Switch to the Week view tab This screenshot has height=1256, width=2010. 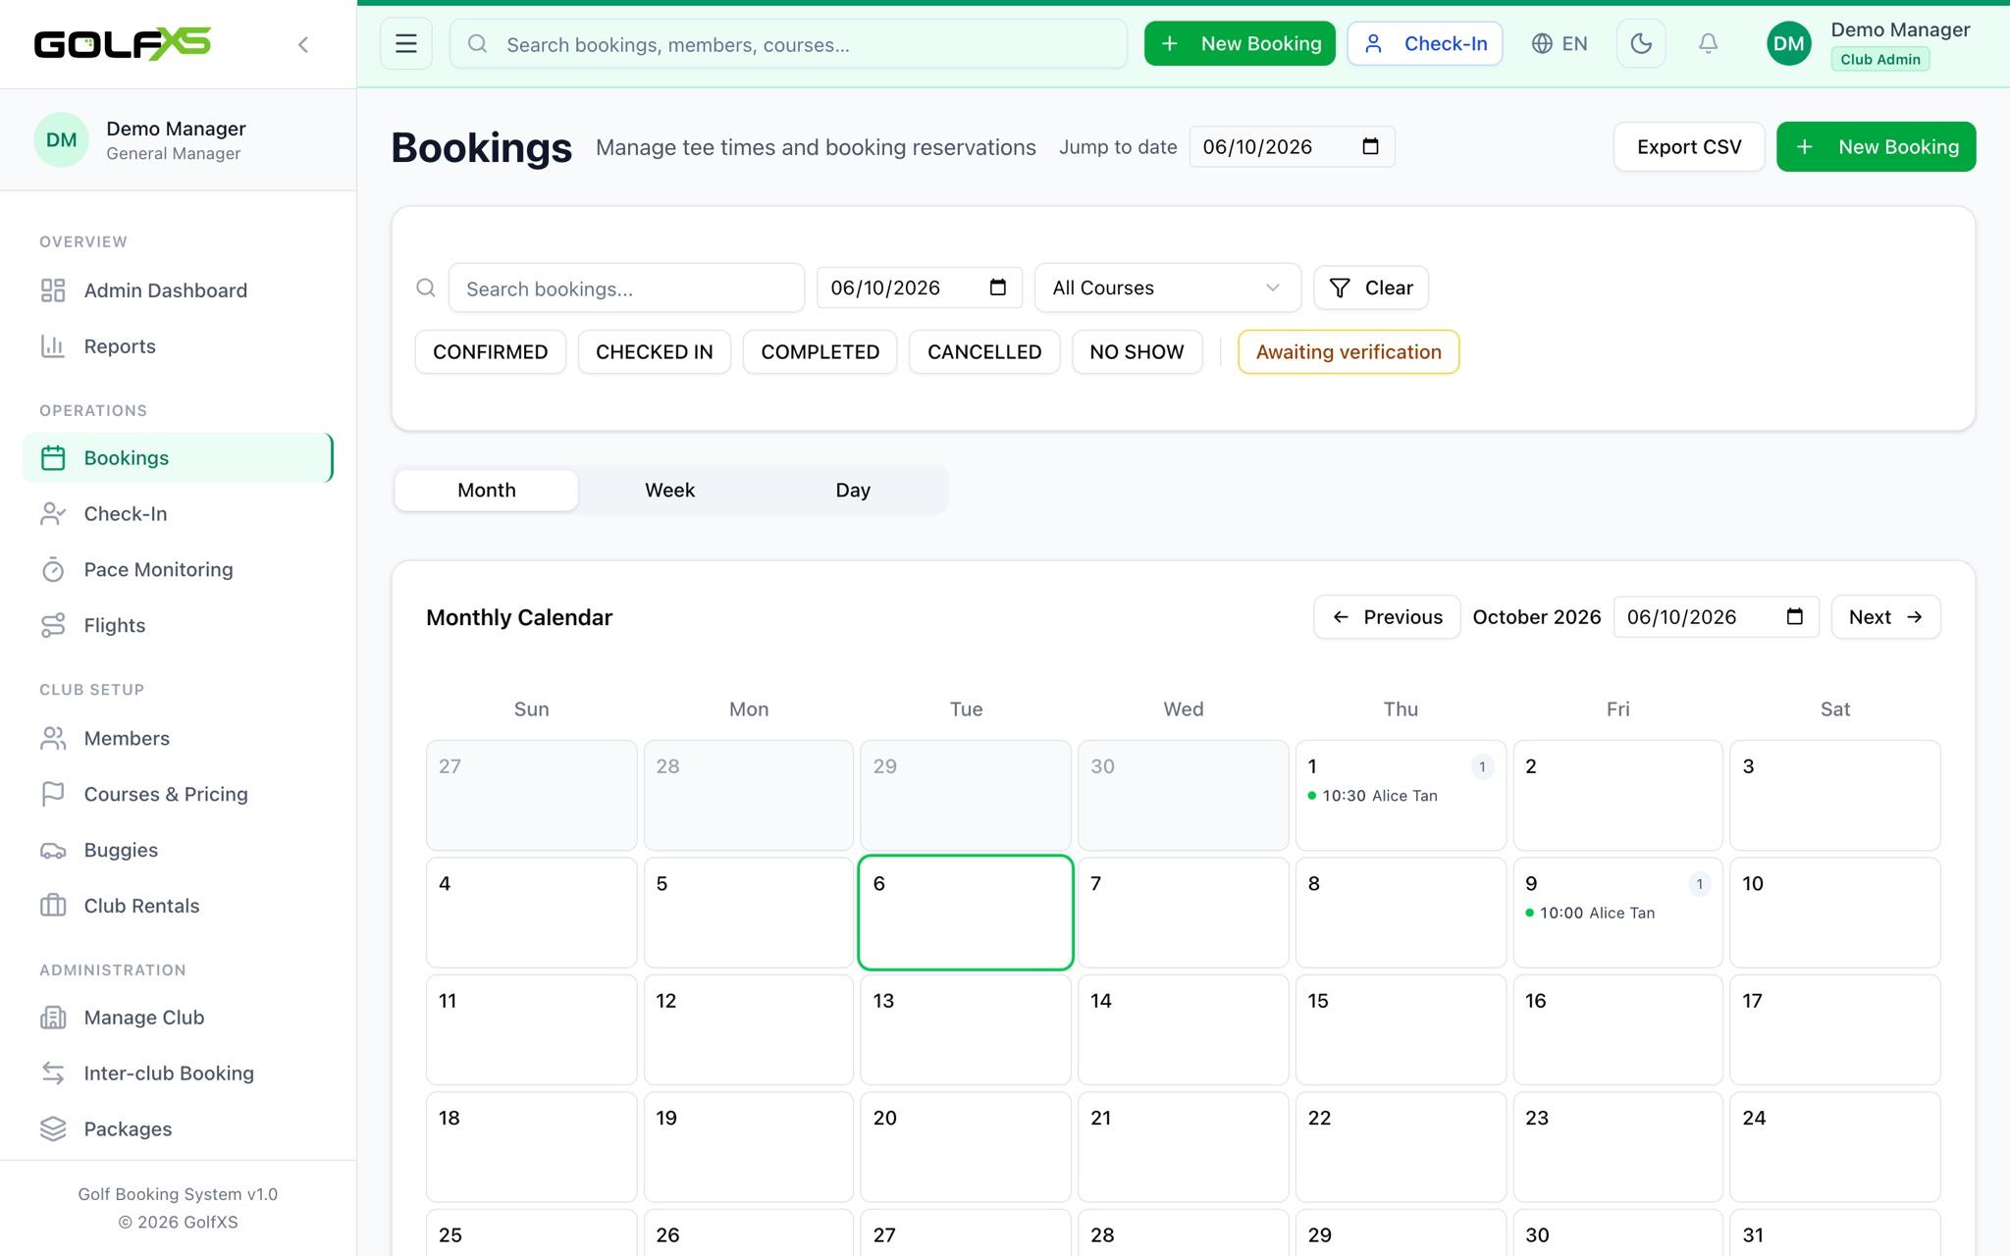669,491
